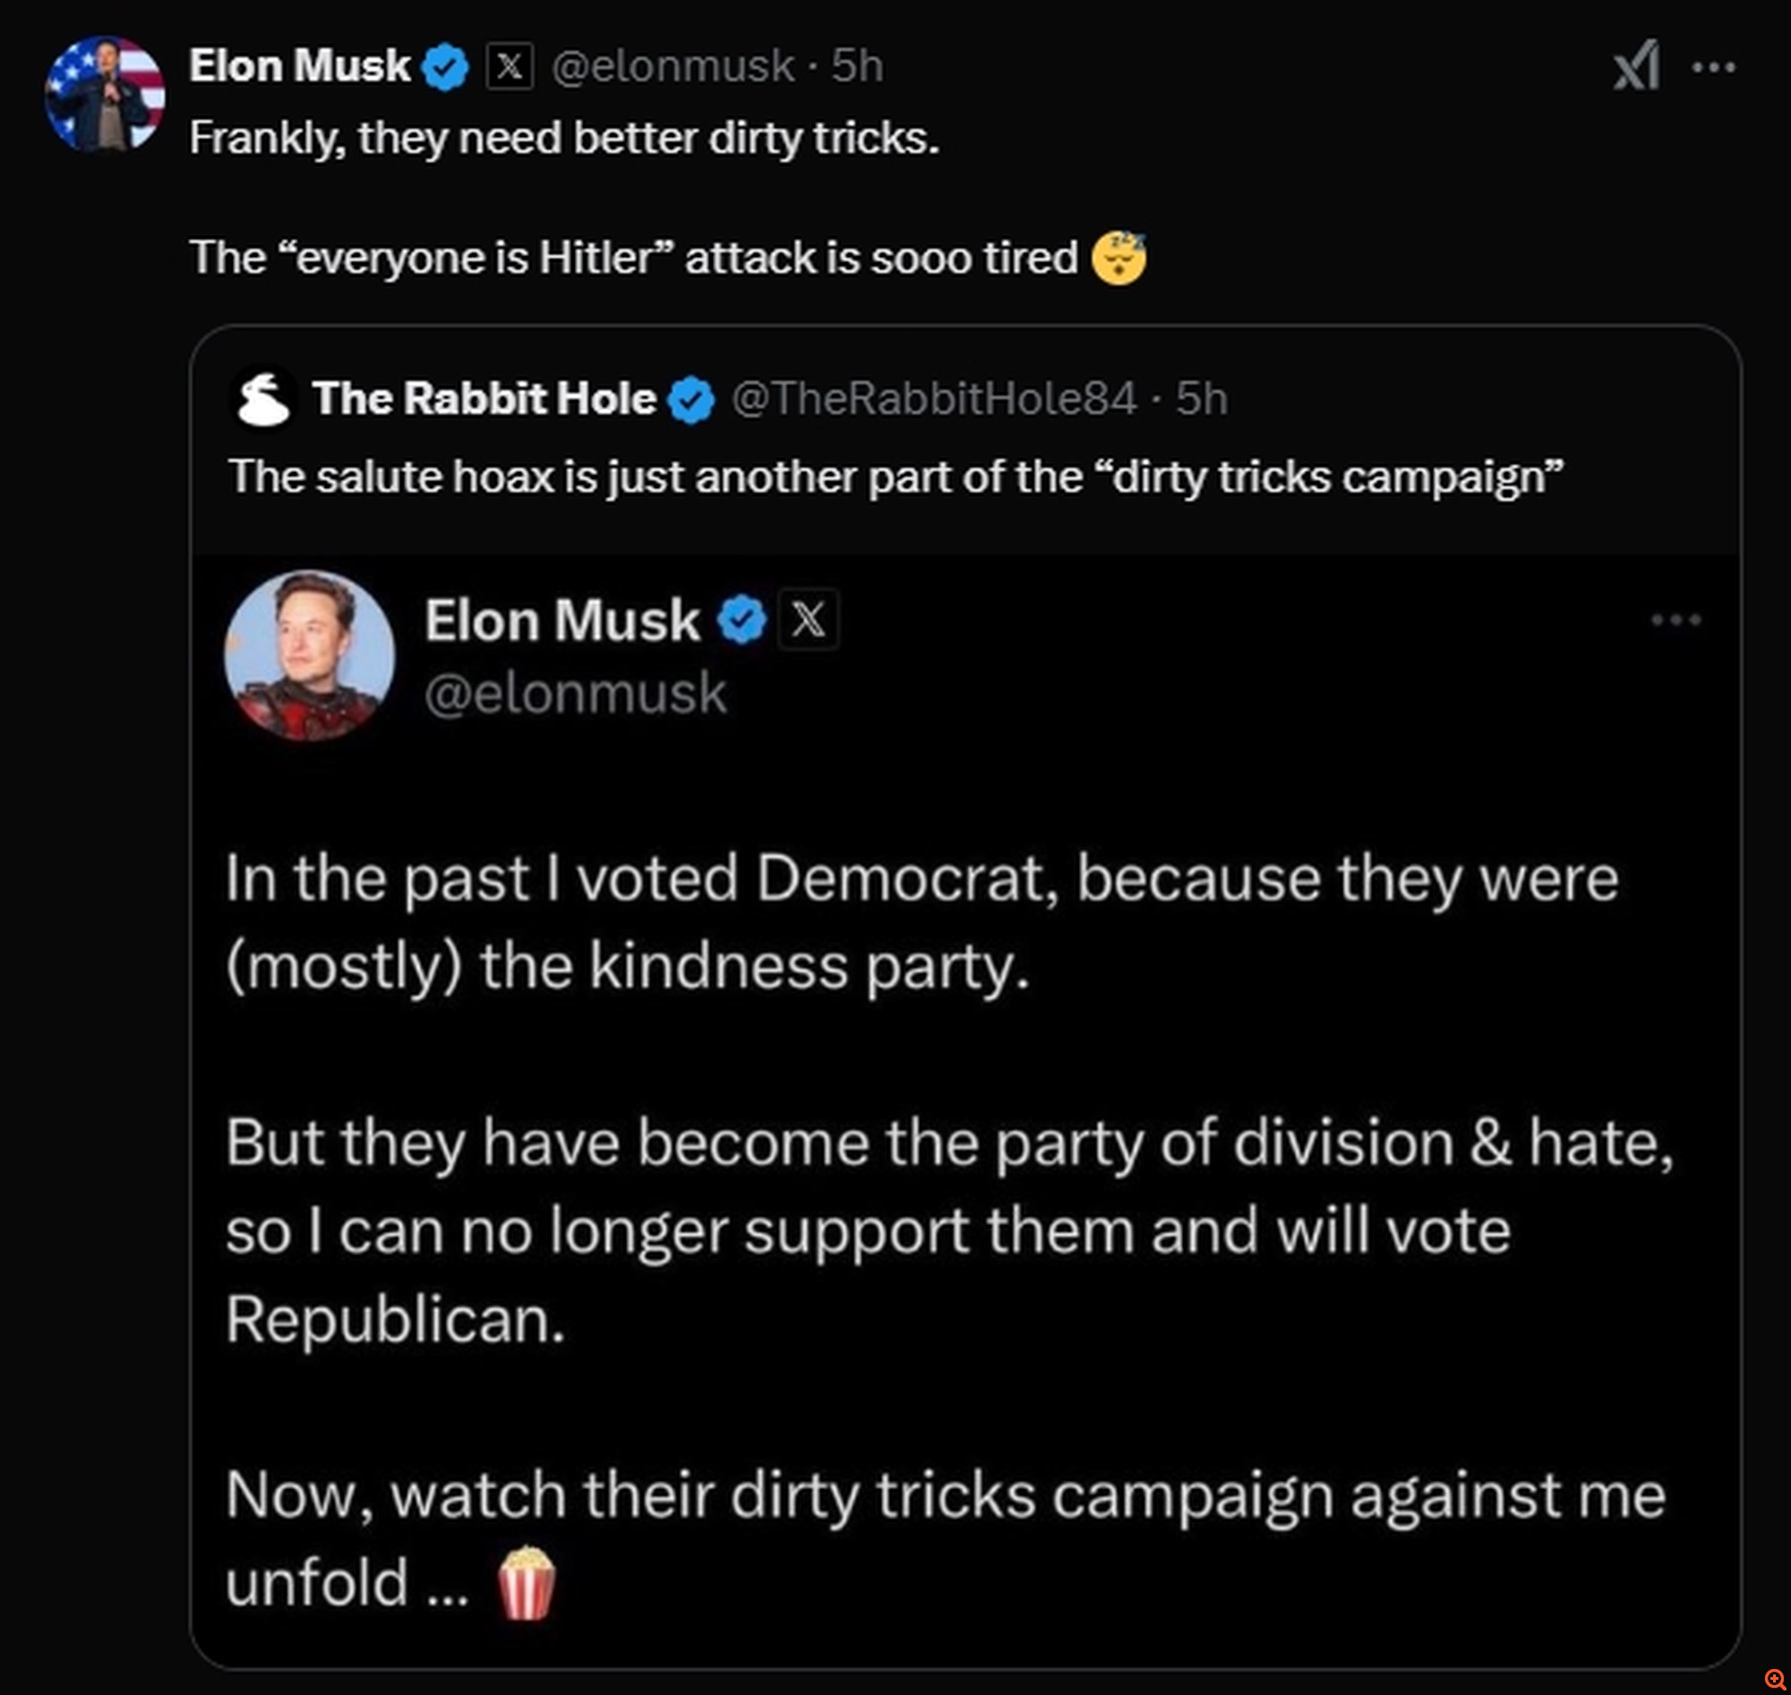
Task: Click the Grok icon beside the post
Action: 1636,65
